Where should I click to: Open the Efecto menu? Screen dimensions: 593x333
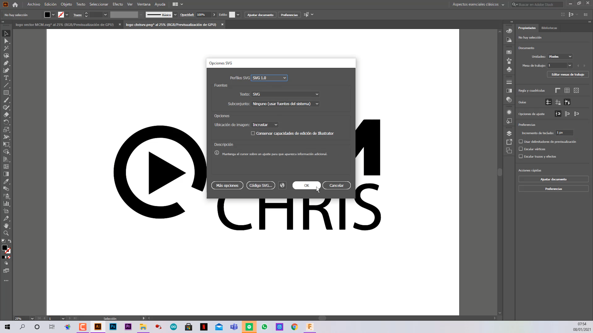[x=118, y=4]
